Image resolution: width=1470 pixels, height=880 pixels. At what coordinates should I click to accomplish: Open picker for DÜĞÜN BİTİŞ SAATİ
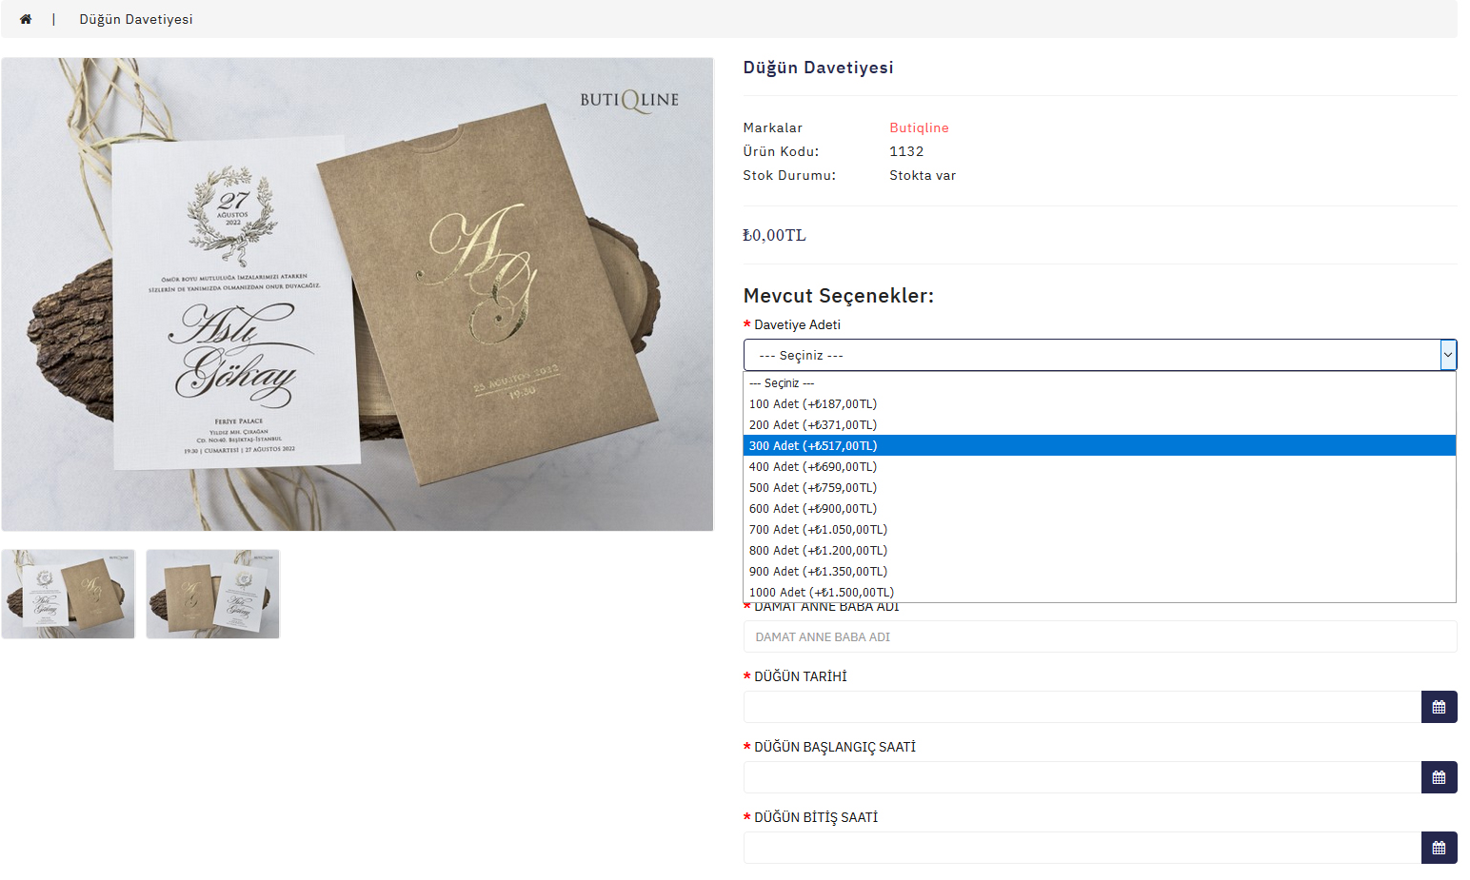click(x=1439, y=848)
